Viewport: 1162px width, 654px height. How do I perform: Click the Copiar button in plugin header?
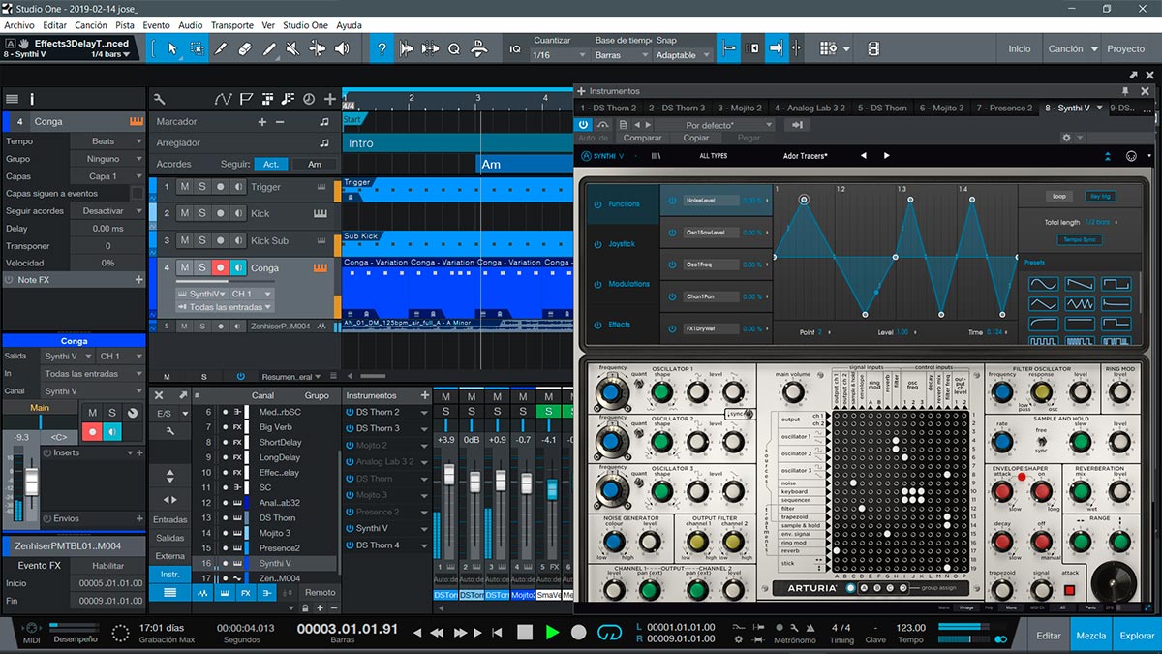[696, 138]
